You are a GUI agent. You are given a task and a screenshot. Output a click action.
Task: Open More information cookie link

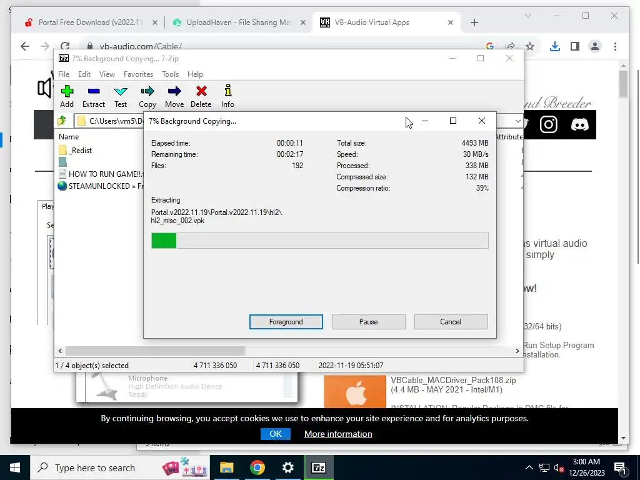click(x=338, y=434)
